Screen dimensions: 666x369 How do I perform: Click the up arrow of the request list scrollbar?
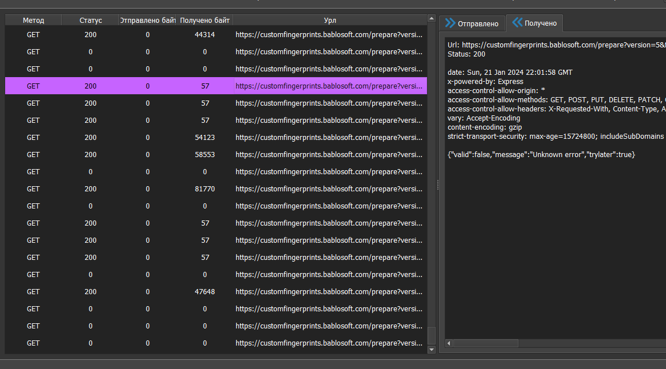click(432, 18)
